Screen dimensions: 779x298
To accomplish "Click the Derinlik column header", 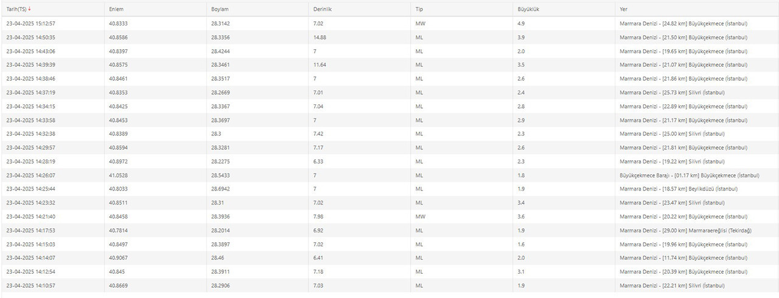I will 323,10.
